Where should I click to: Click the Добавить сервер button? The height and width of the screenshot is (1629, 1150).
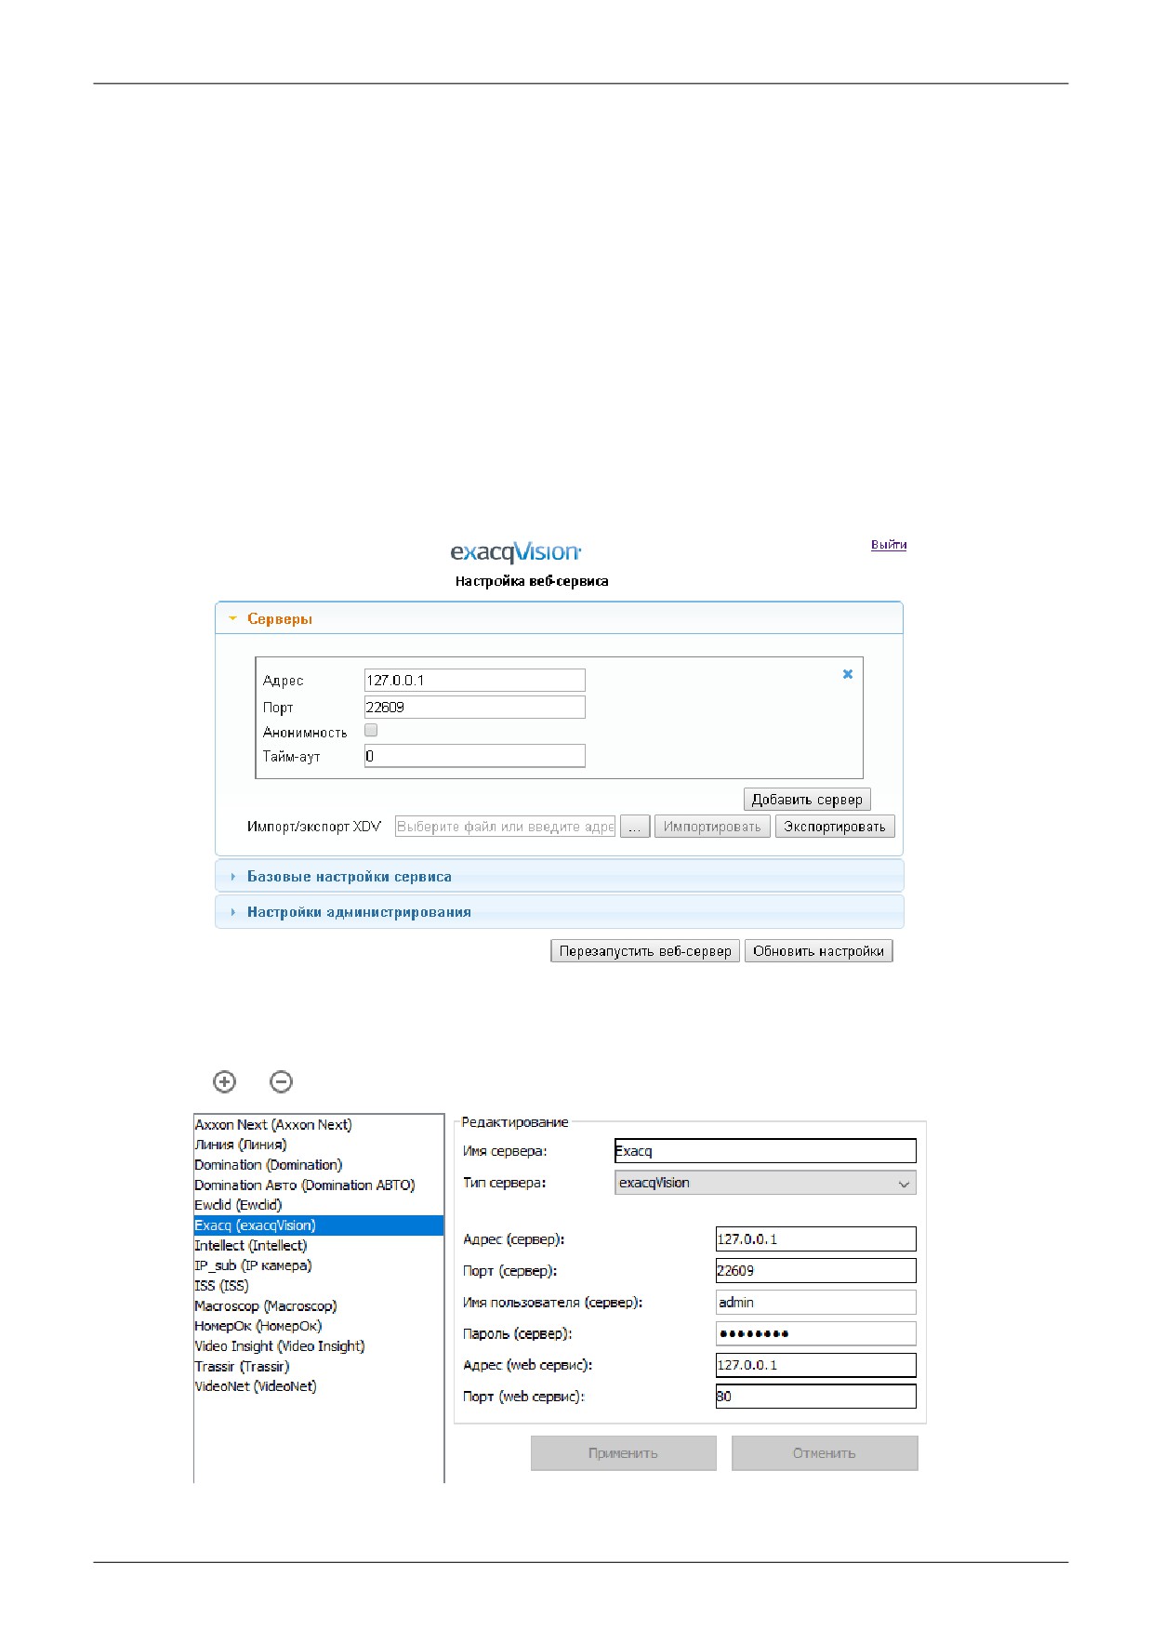pyautogui.click(x=807, y=800)
